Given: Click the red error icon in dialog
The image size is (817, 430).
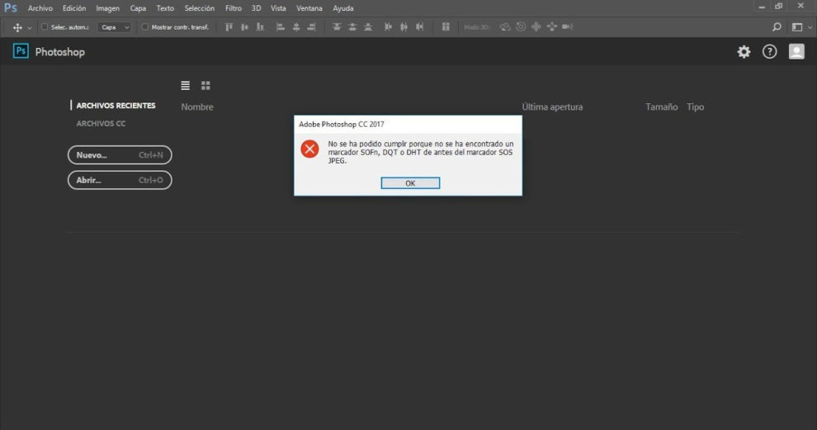Looking at the screenshot, I should click(x=309, y=149).
